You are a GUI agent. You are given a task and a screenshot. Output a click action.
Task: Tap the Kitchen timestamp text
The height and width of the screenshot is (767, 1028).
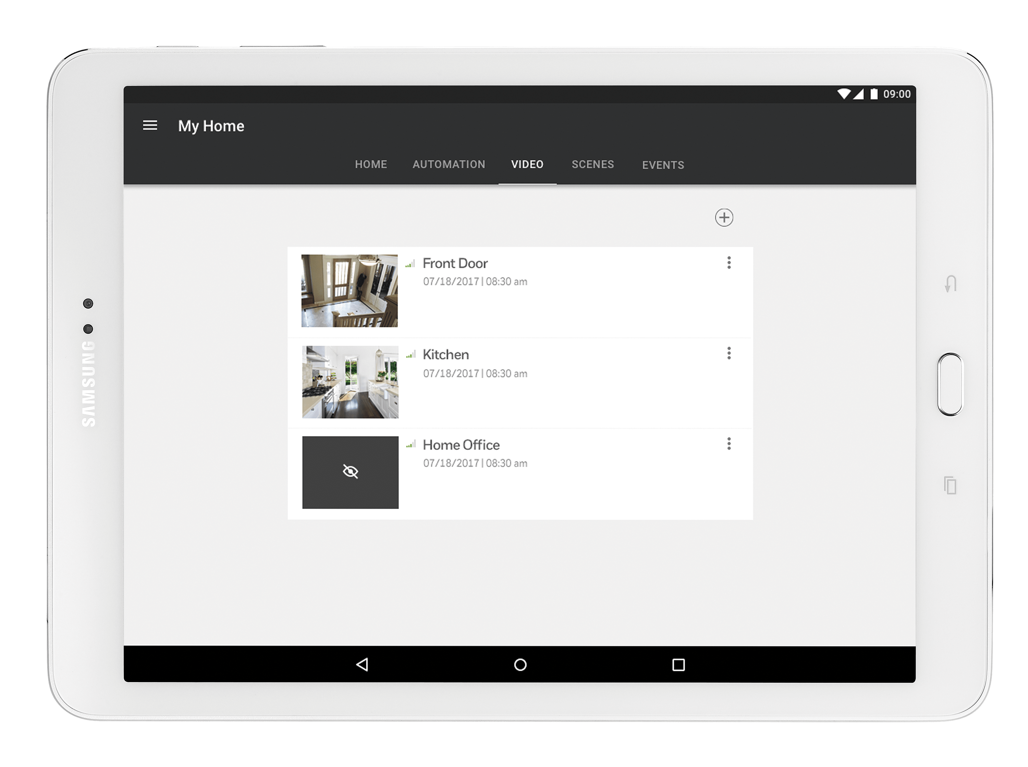click(475, 373)
